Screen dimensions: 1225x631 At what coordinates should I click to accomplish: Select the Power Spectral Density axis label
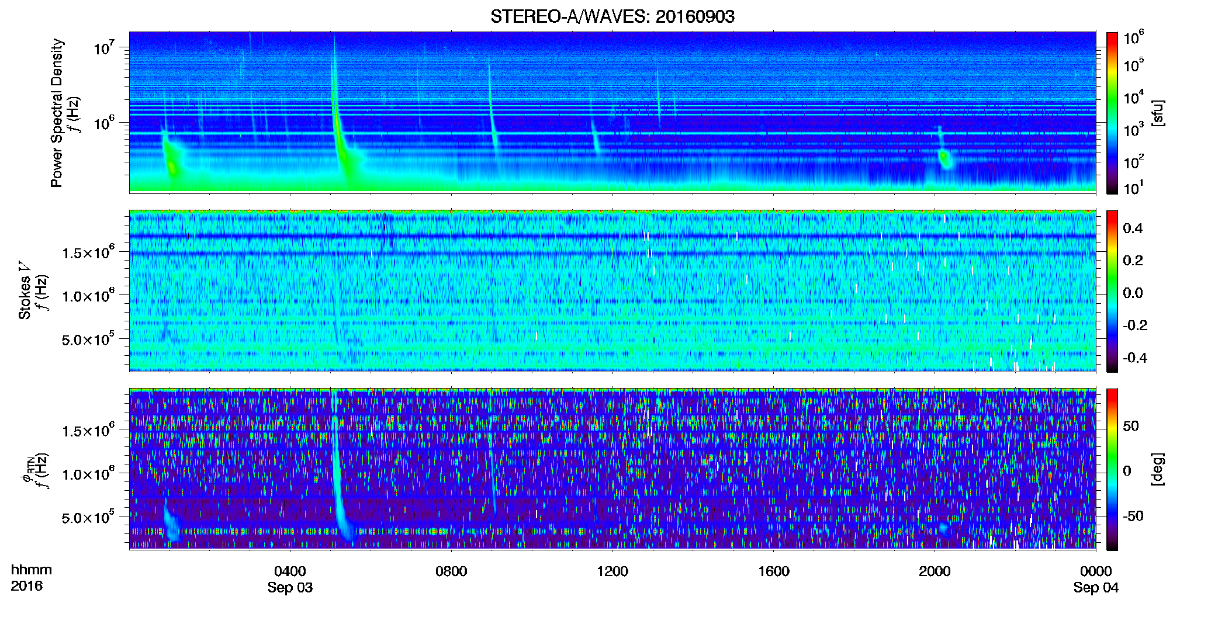[57, 113]
